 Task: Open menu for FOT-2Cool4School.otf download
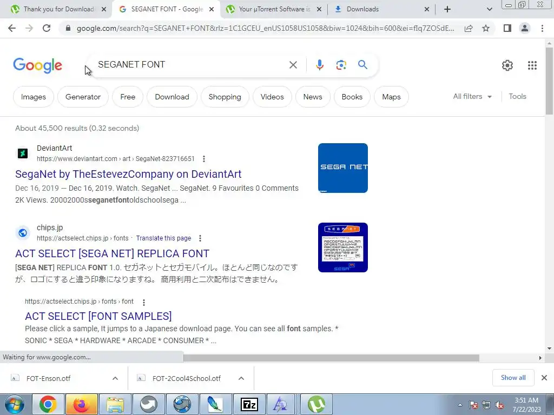click(241, 378)
